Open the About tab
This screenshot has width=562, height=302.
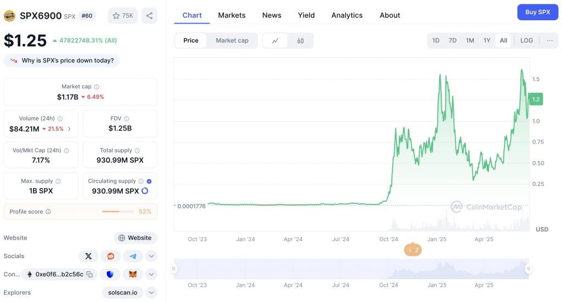point(390,15)
